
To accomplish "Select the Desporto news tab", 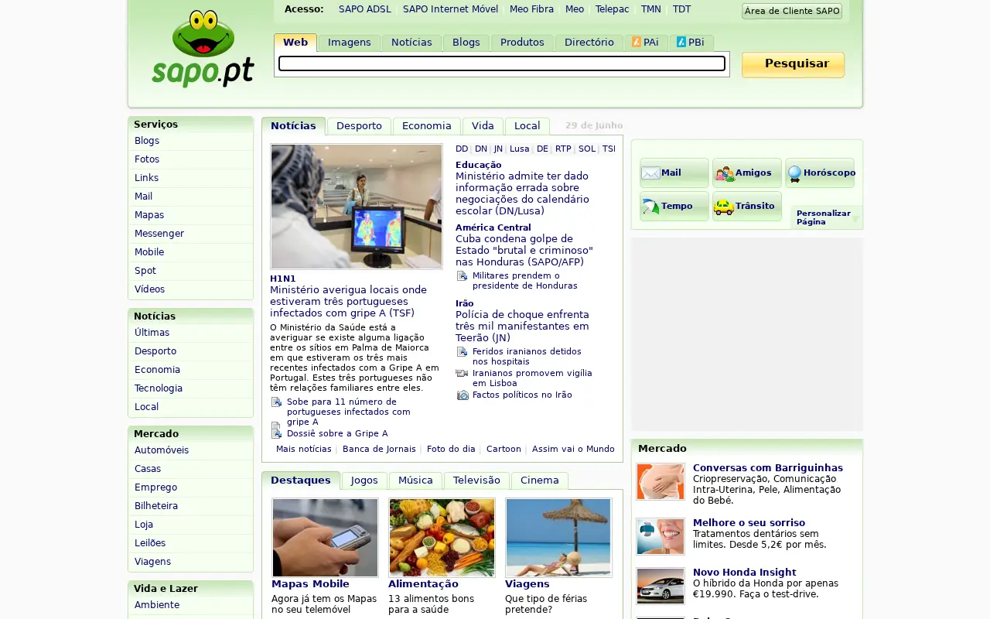I will [x=359, y=126].
